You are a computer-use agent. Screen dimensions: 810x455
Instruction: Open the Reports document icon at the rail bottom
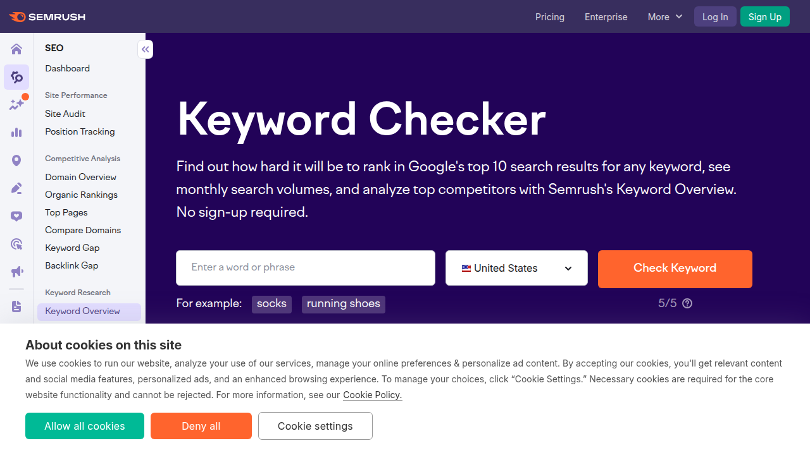tap(16, 305)
